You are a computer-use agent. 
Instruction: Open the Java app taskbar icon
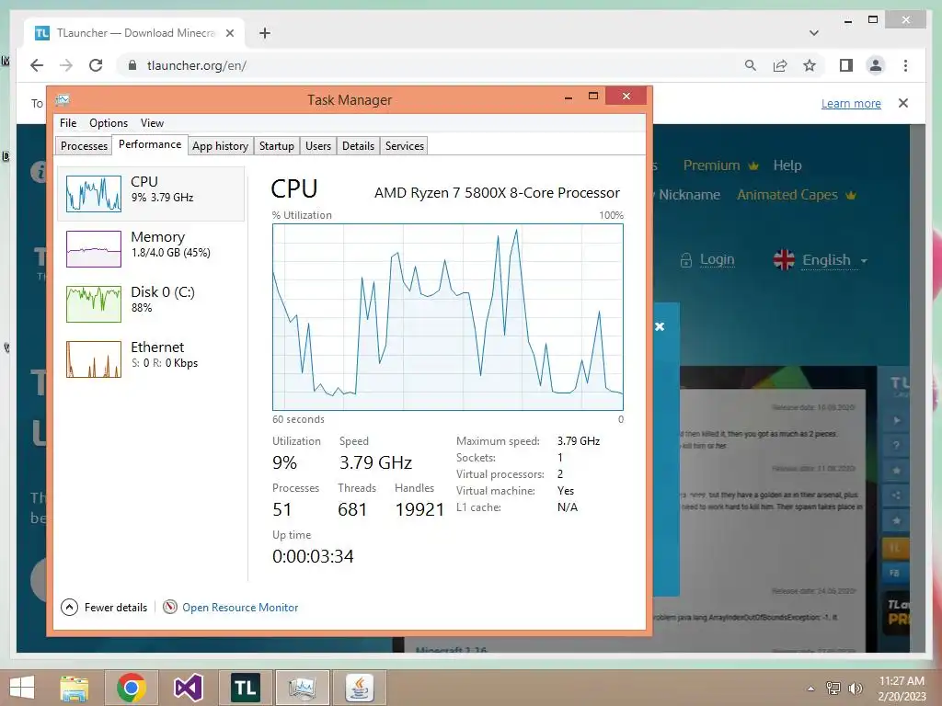360,688
